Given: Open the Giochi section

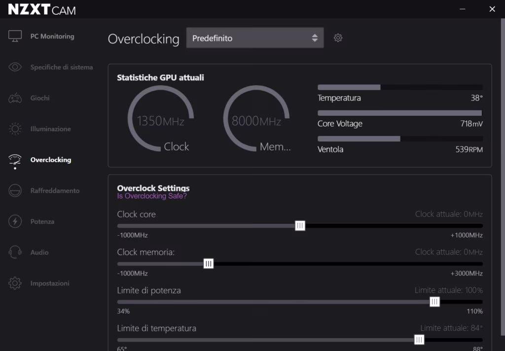Looking at the screenshot, I should coord(40,98).
